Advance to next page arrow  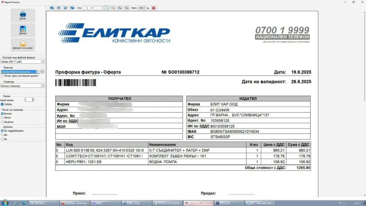65,8
